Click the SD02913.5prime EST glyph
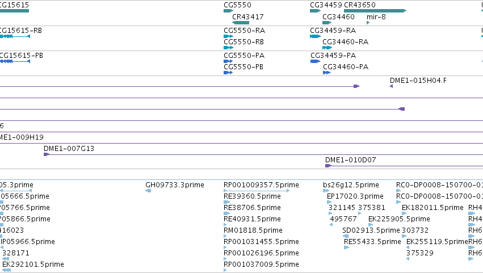Screen dimensions: 483x273 tap(346, 236)
